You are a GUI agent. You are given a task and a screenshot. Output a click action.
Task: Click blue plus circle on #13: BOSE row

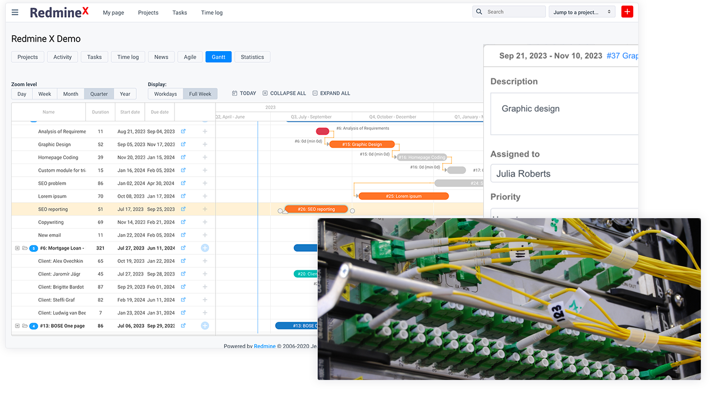point(205,326)
